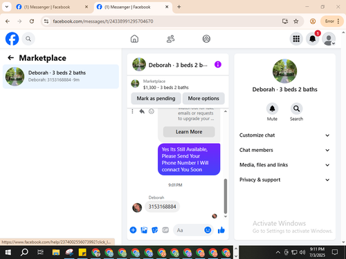Click the Facebook logo
The width and height of the screenshot is (346, 259).
click(12, 39)
